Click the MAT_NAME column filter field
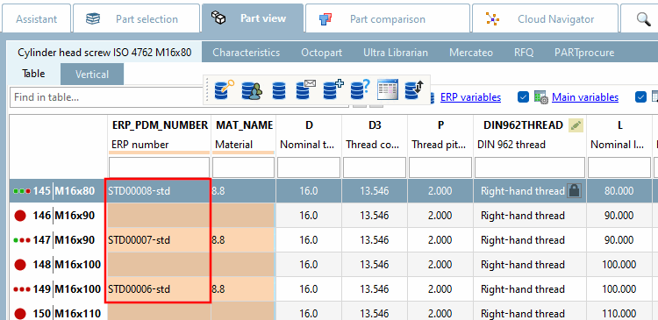 (x=243, y=167)
